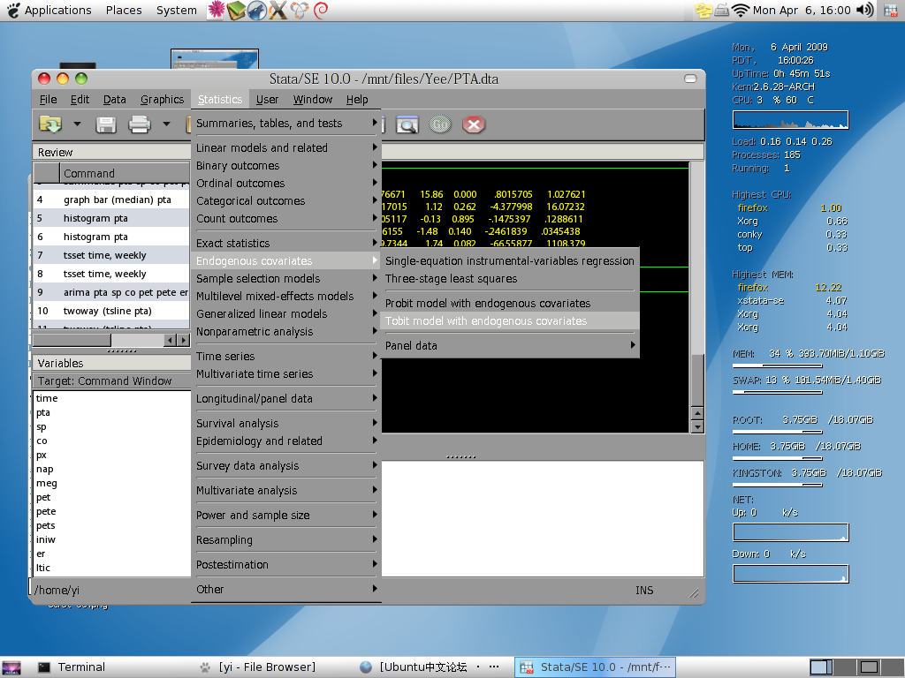Click the wireless network tray icon

(x=740, y=10)
